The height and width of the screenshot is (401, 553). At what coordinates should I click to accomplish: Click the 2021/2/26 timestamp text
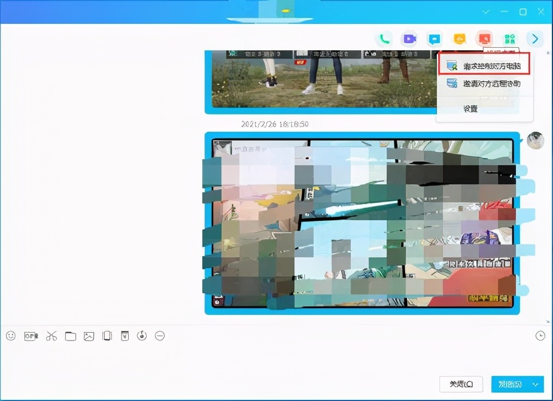point(275,124)
